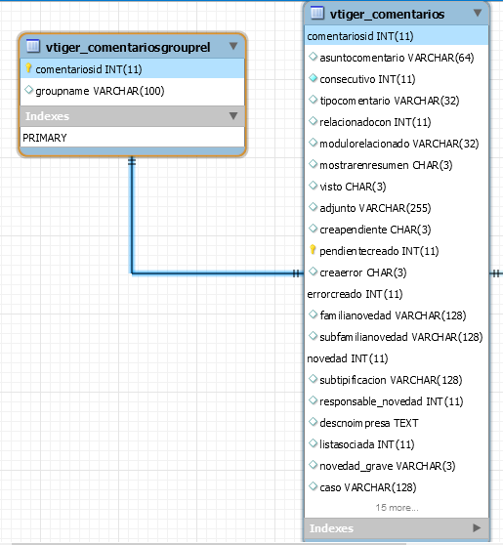
Task: Select the errorcreado INT(11) column
Action: 397,294
